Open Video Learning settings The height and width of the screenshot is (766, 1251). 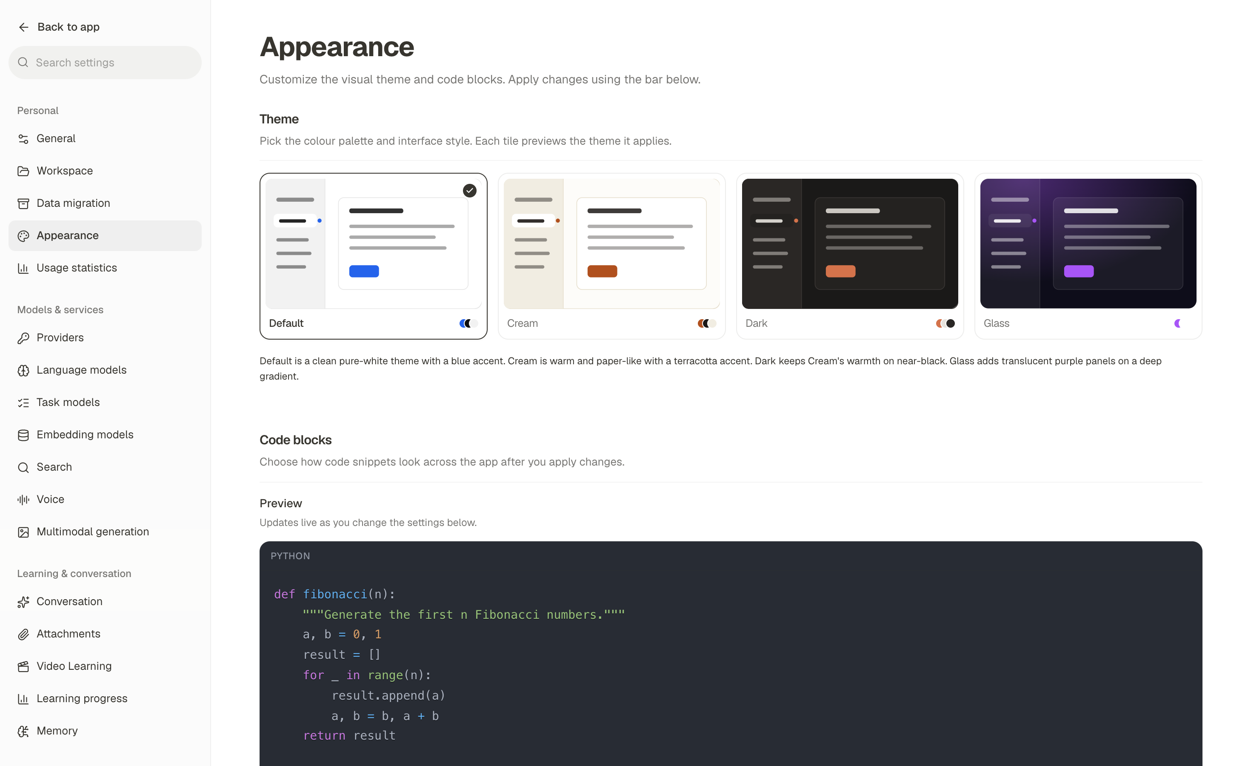[105, 666]
